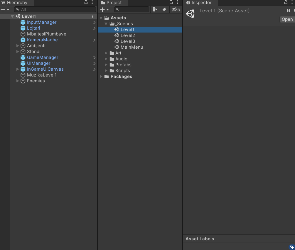Open the Hierarchy panel options menu

click(92, 2)
